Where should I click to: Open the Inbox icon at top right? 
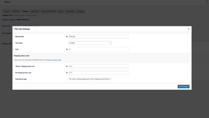(207, 2)
